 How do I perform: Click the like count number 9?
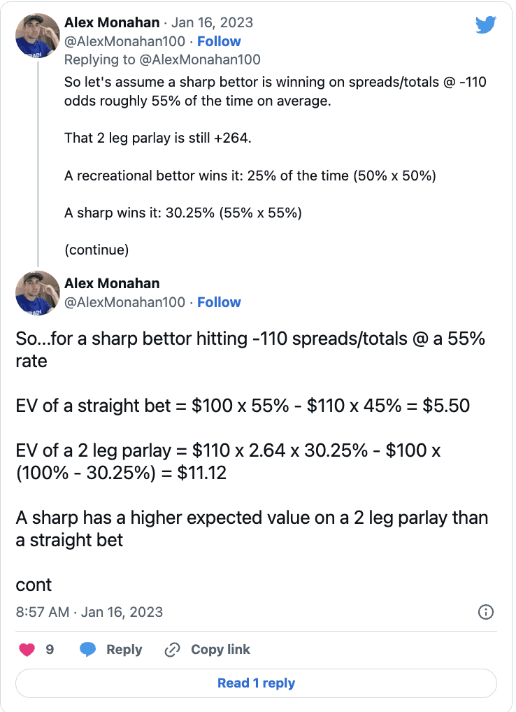tap(50, 650)
